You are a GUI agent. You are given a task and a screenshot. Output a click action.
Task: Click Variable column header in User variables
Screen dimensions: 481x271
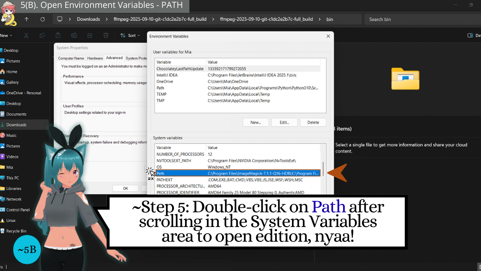pyautogui.click(x=180, y=62)
